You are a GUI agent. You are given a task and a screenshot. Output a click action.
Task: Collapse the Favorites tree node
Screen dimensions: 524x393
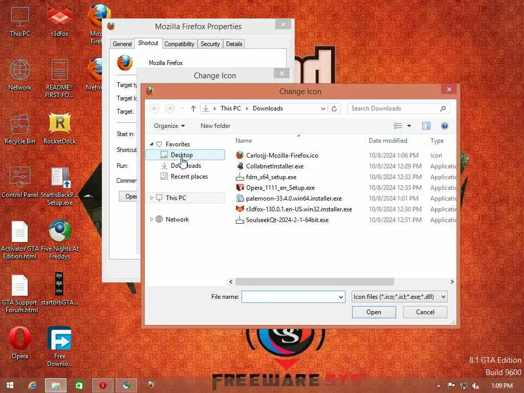click(151, 144)
